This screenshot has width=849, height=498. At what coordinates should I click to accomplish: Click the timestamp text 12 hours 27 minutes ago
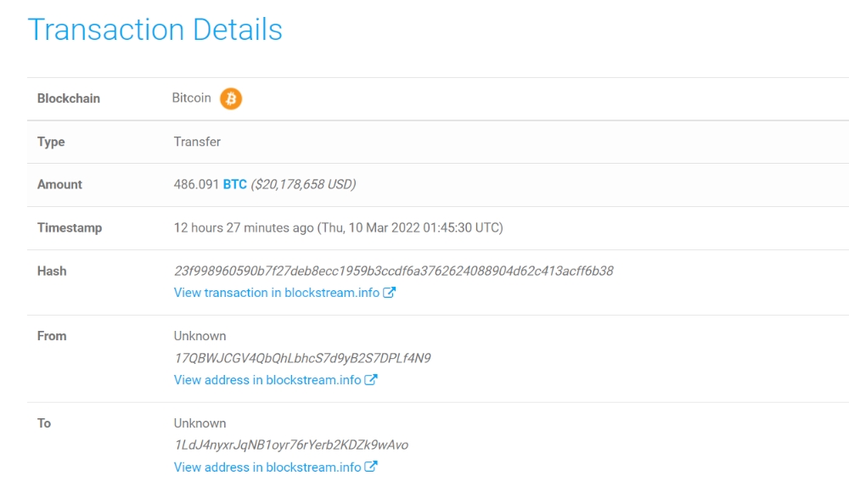(x=244, y=228)
